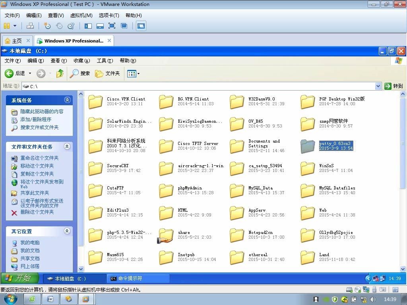Collapse the 文件和文件夹任务 panel

point(67,146)
